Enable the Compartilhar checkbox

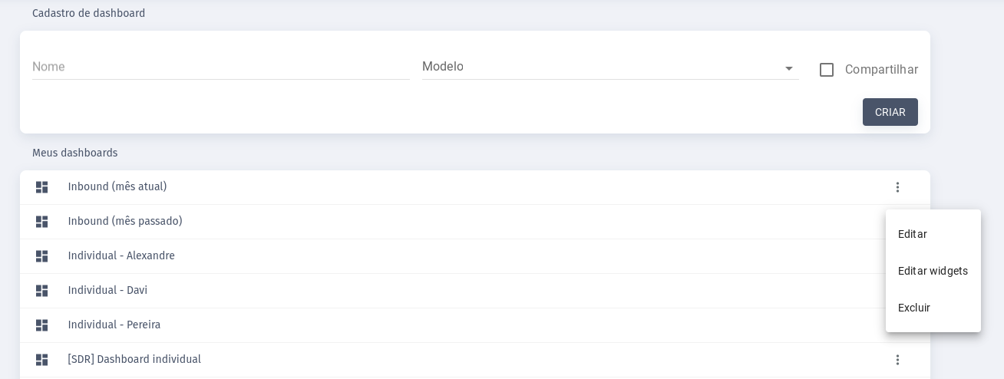(827, 70)
